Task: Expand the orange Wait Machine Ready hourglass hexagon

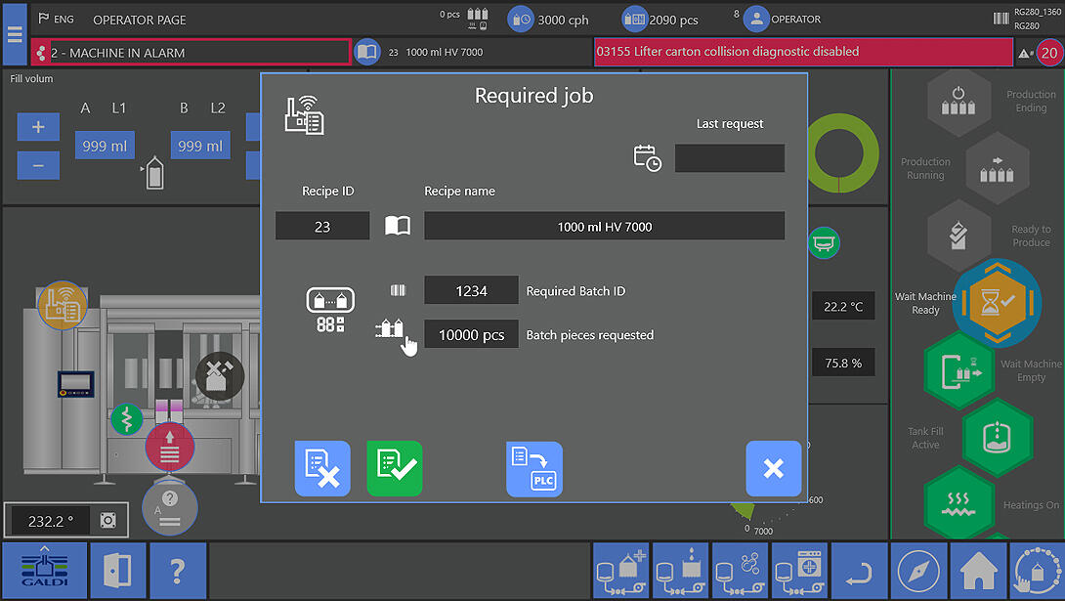Action: pyautogui.click(x=998, y=302)
